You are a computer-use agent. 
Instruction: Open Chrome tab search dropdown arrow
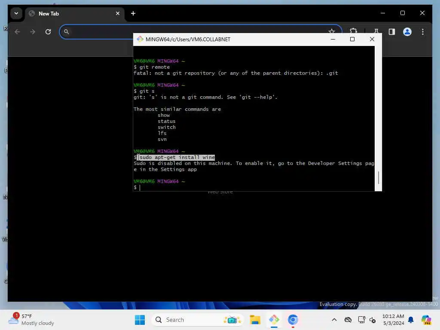pyautogui.click(x=16, y=13)
